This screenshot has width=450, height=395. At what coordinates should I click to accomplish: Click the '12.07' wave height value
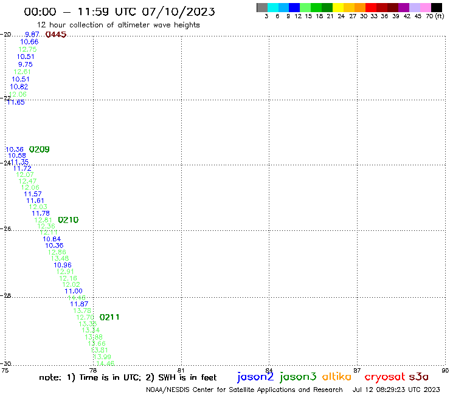point(25,174)
